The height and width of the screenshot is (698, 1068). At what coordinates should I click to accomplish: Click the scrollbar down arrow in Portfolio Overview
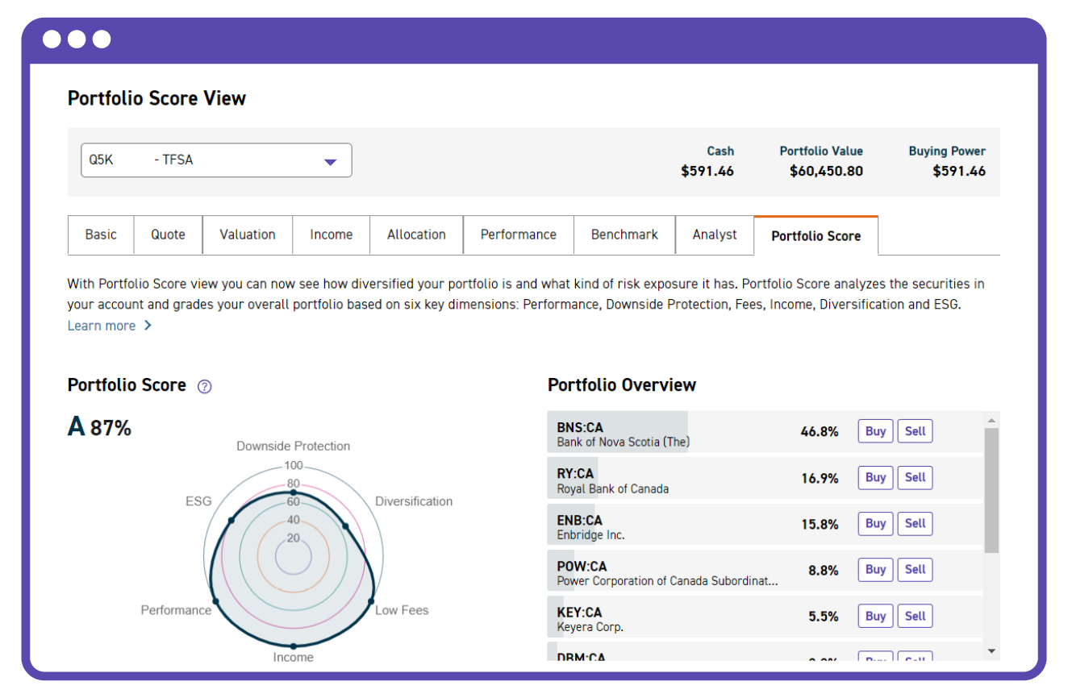pos(991,651)
